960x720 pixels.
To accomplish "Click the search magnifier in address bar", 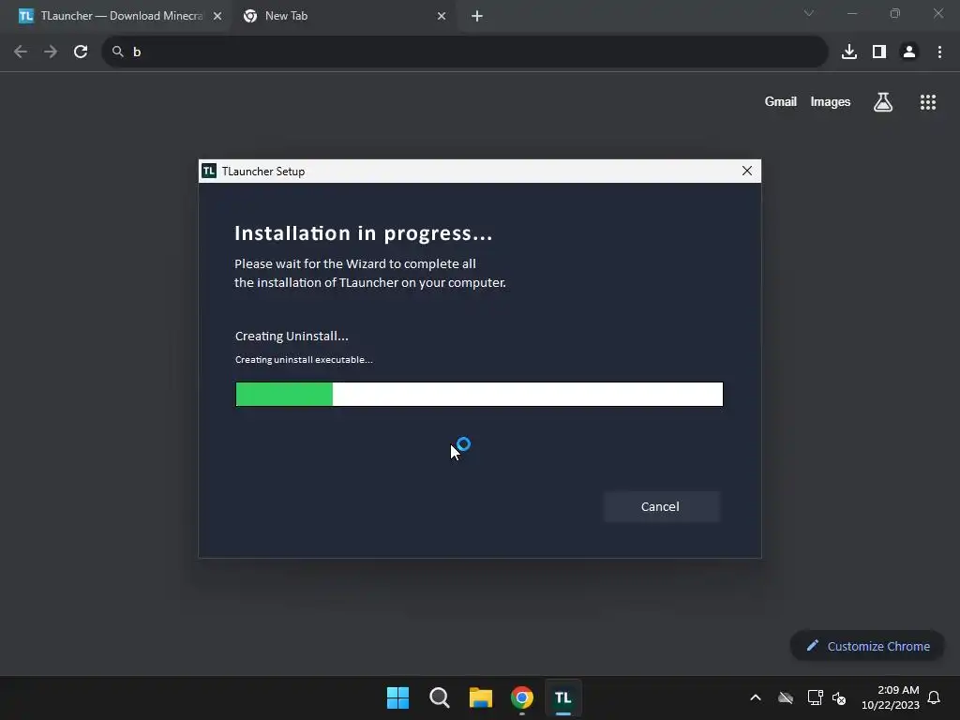I will (117, 52).
